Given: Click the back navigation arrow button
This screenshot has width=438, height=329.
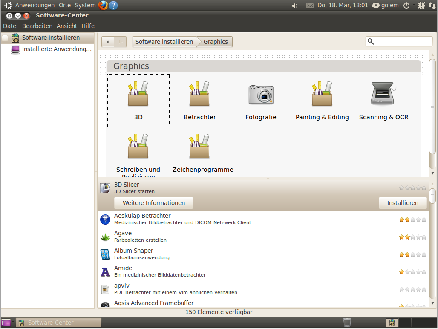Looking at the screenshot, I should coord(108,42).
